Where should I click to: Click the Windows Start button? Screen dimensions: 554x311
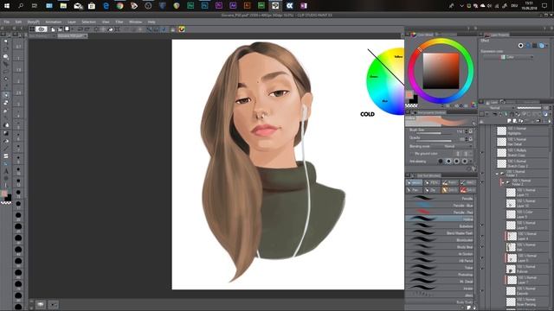click(x=7, y=6)
